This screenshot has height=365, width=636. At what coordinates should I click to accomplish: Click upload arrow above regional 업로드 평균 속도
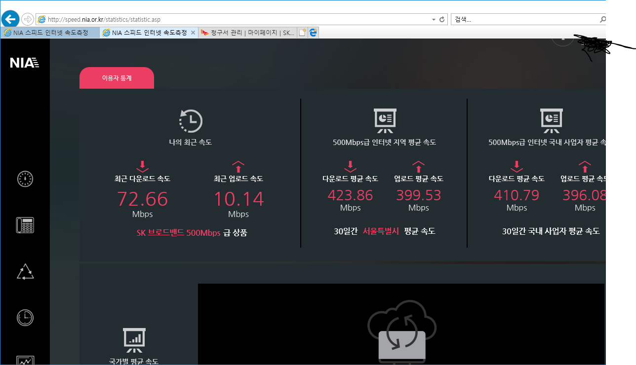(x=418, y=166)
